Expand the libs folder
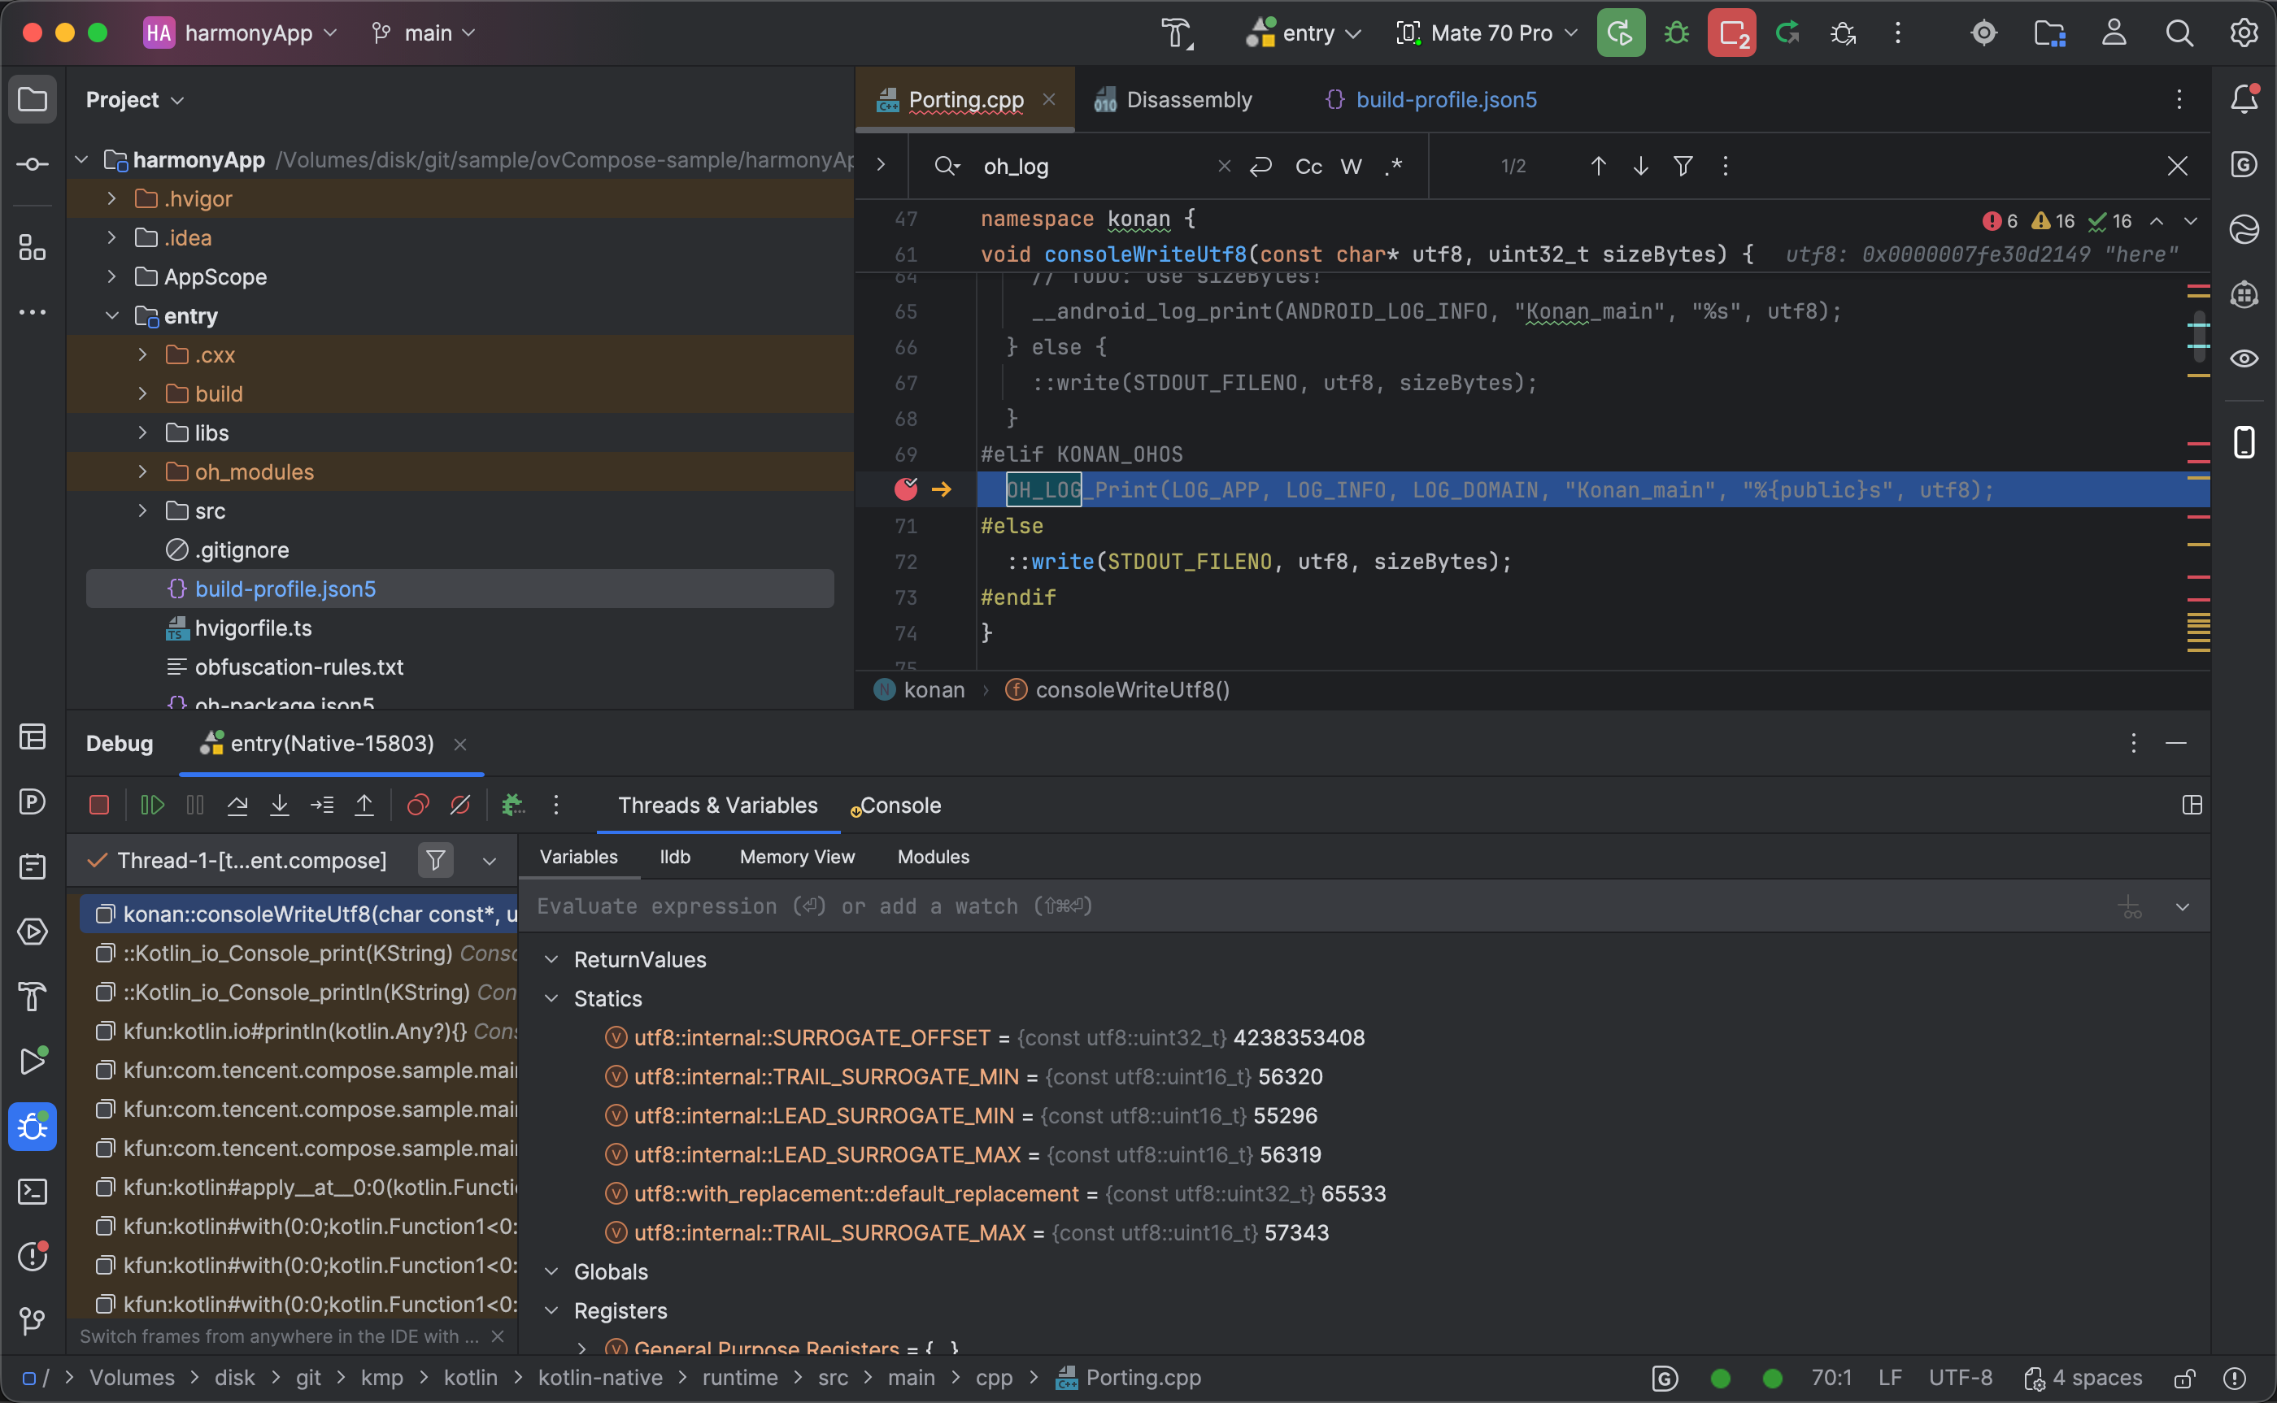2277x1403 pixels. [x=142, y=432]
